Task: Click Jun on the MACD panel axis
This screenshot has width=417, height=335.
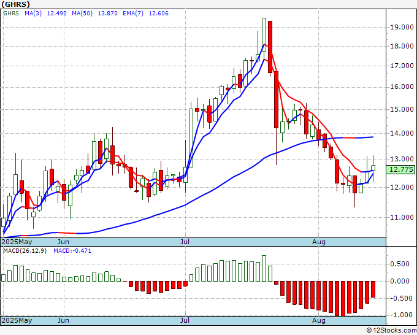Action: 63,320
